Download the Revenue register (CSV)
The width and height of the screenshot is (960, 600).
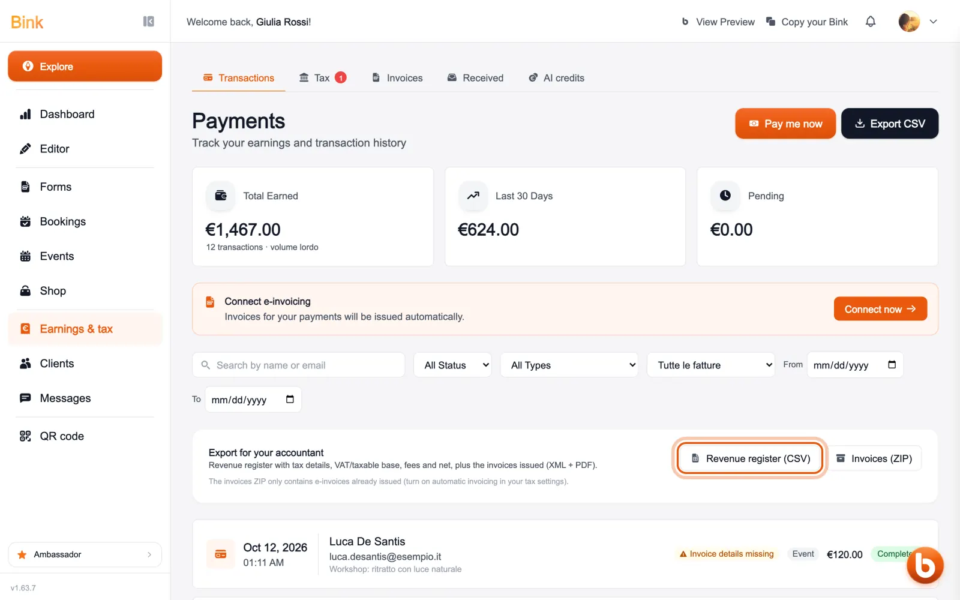click(x=750, y=458)
